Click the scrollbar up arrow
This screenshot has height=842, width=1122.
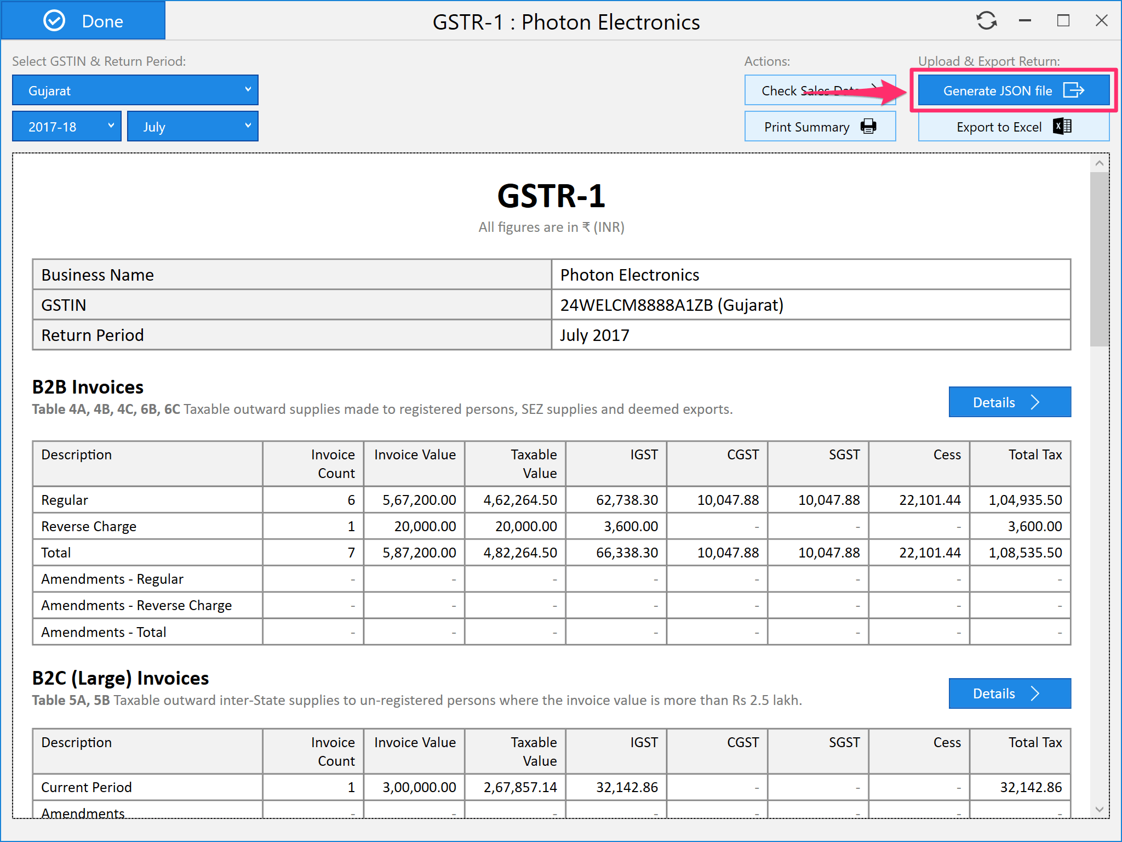[x=1100, y=163]
